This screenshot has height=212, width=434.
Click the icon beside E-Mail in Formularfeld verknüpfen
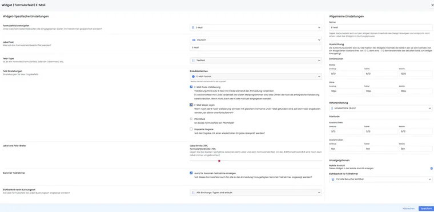[193, 27]
